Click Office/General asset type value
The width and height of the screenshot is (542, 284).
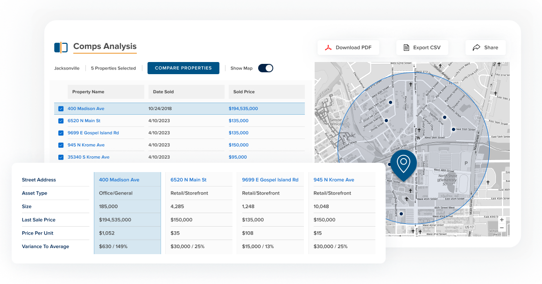click(x=116, y=193)
